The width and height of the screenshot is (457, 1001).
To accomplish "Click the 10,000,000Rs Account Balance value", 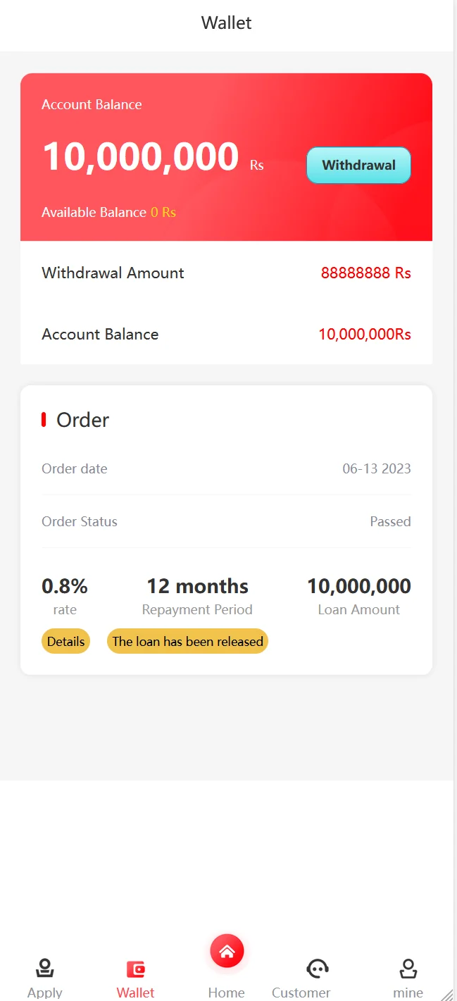I will point(364,335).
